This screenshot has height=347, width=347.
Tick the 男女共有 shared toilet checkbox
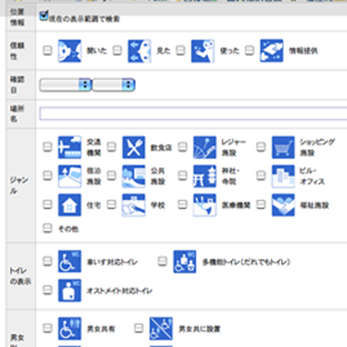pos(47,328)
